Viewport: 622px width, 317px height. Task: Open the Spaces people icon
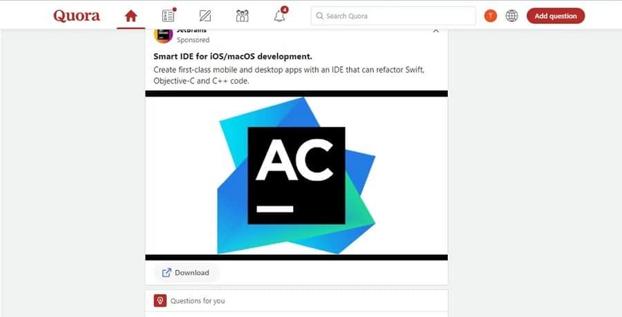coord(242,16)
